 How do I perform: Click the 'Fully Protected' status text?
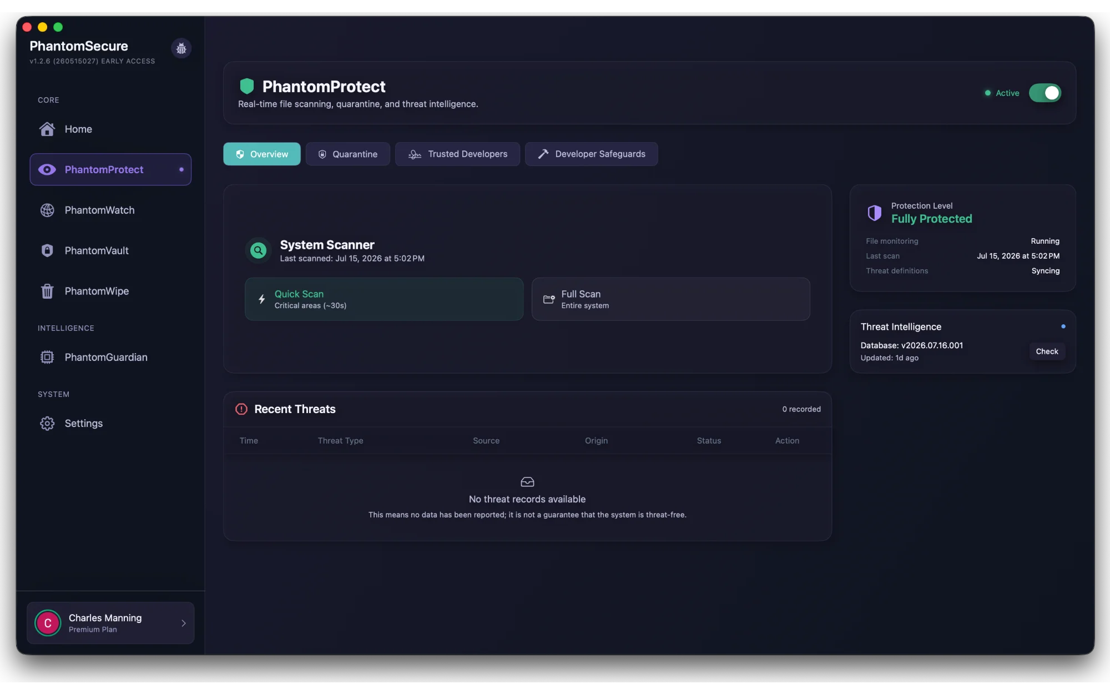pos(931,219)
